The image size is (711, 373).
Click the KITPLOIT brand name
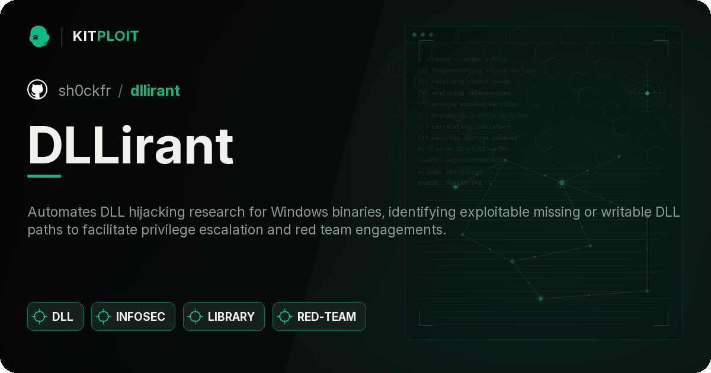click(105, 36)
